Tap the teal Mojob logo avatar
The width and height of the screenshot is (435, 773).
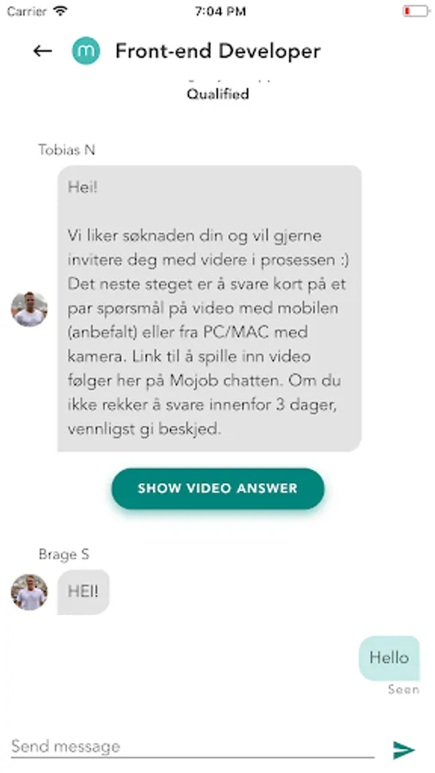tap(86, 51)
